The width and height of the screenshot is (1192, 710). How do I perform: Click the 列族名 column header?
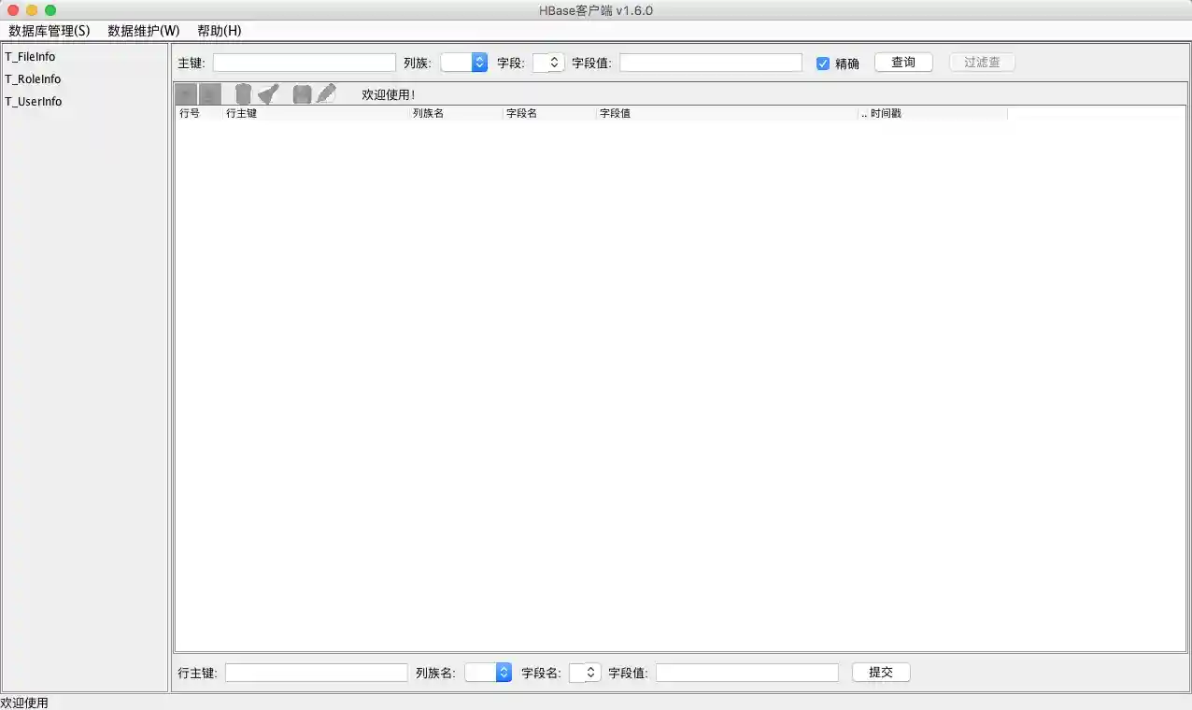point(456,113)
